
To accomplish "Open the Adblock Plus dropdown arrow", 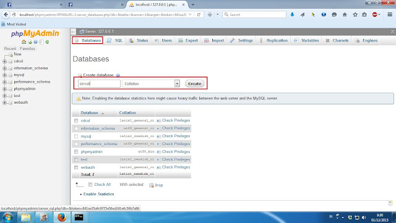I will (x=379, y=15).
